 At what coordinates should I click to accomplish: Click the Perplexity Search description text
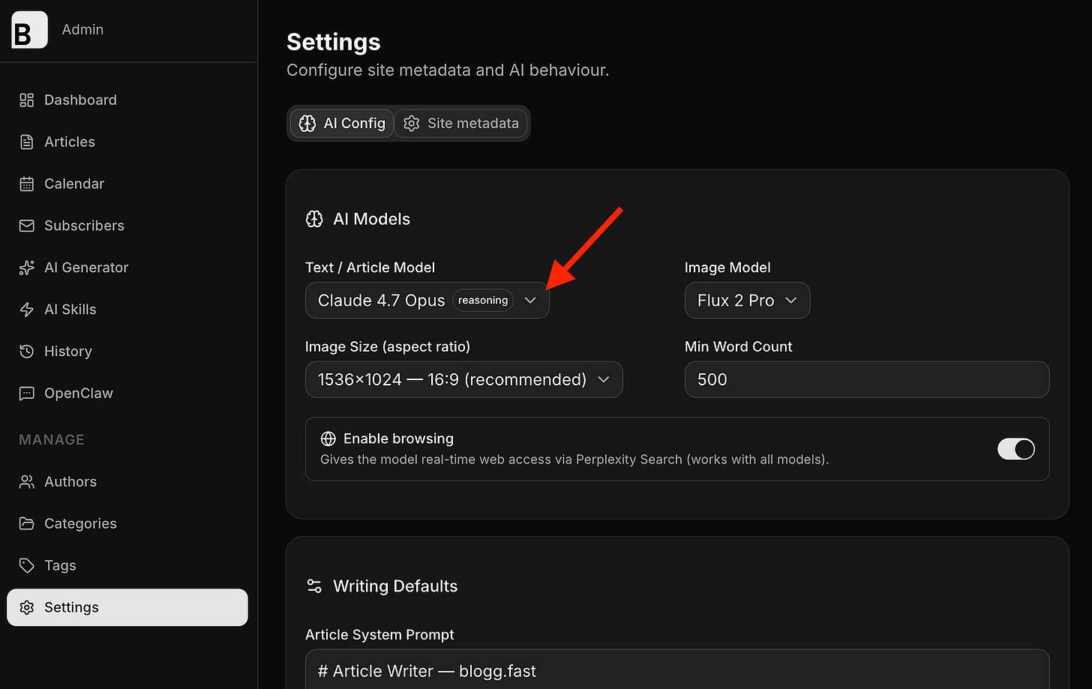[574, 460]
